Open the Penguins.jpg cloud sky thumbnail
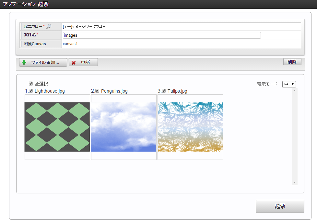Image resolution: width=317 pixels, height=221 pixels. [x=124, y=127]
